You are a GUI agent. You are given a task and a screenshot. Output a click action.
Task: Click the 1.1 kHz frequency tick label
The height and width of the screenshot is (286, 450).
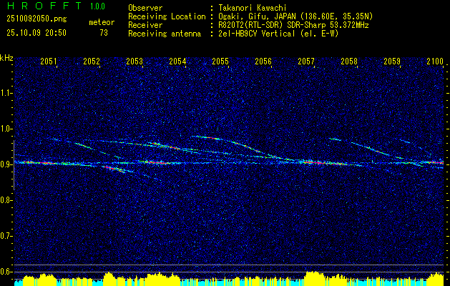[6, 93]
